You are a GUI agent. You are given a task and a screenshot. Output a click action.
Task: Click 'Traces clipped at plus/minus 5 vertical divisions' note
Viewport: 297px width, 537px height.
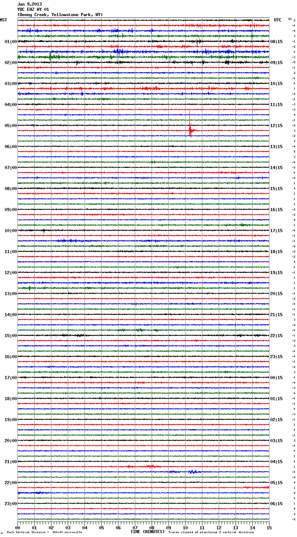pos(211,532)
